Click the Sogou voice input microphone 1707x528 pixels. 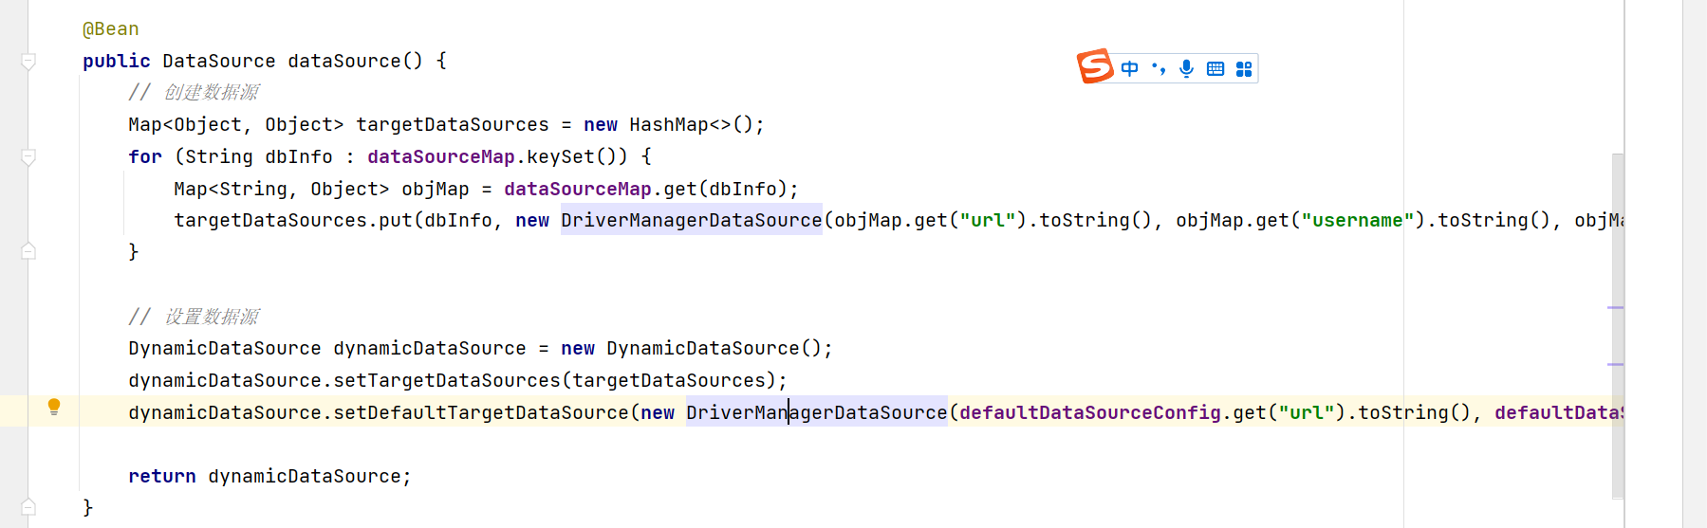(x=1186, y=68)
